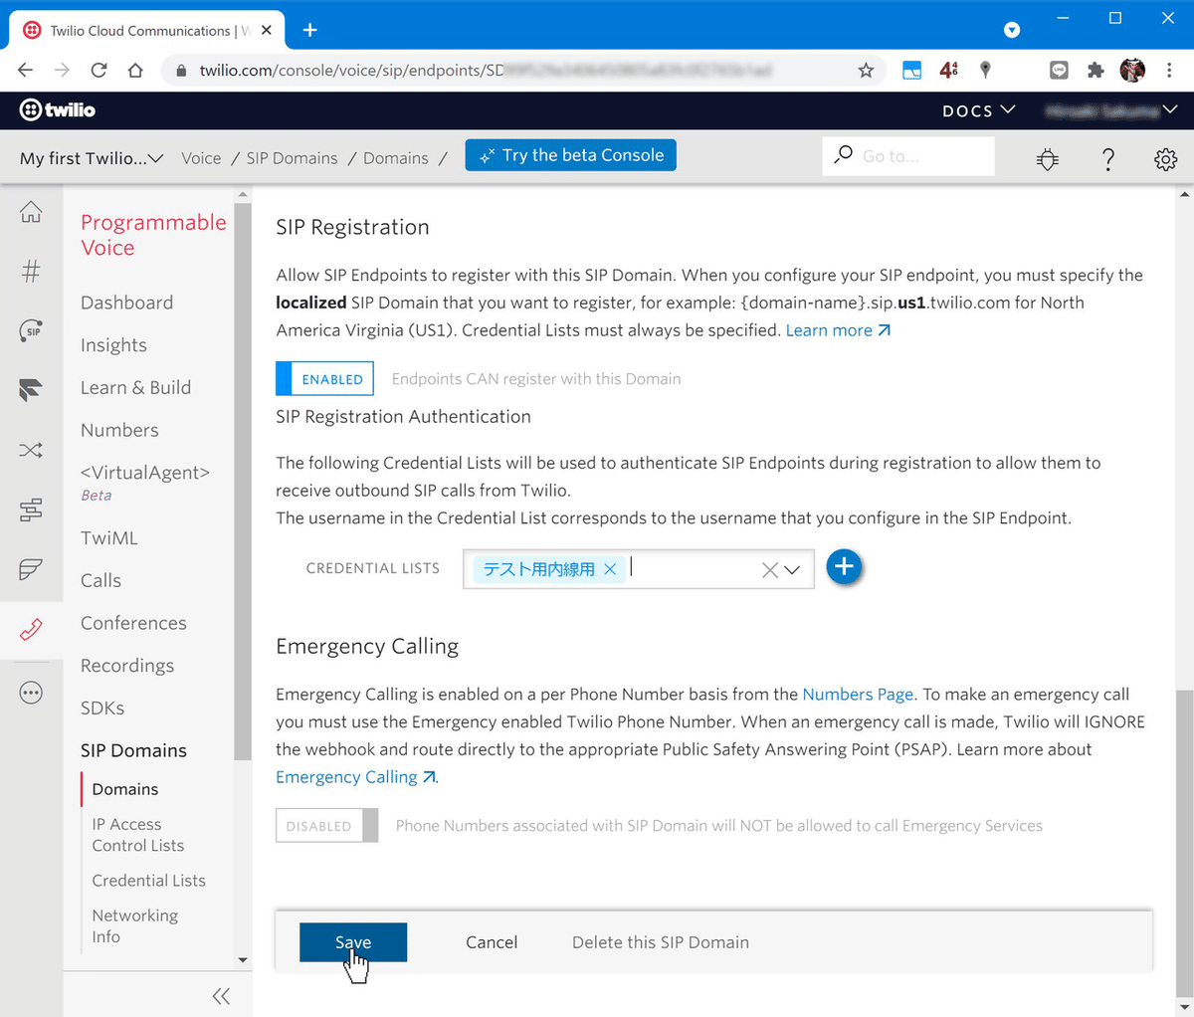Click the Programmable Voice heading
The image size is (1194, 1017).
(x=153, y=235)
